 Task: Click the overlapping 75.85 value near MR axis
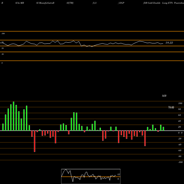coord(171,107)
